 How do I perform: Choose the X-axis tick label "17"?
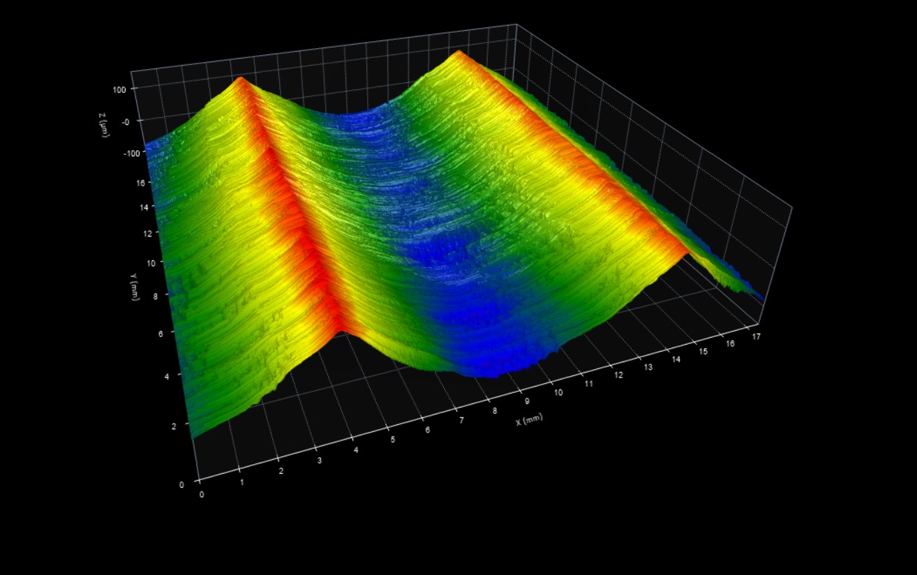tap(756, 336)
